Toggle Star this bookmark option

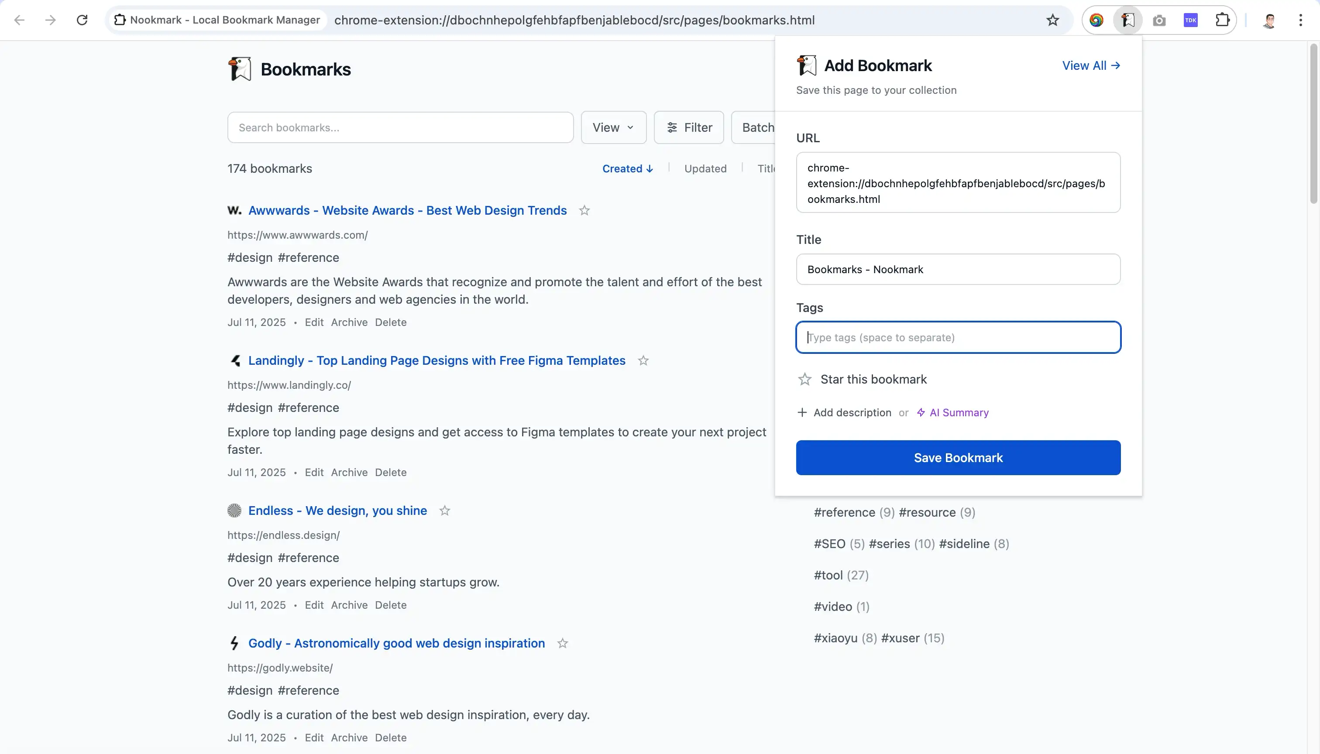pos(804,380)
